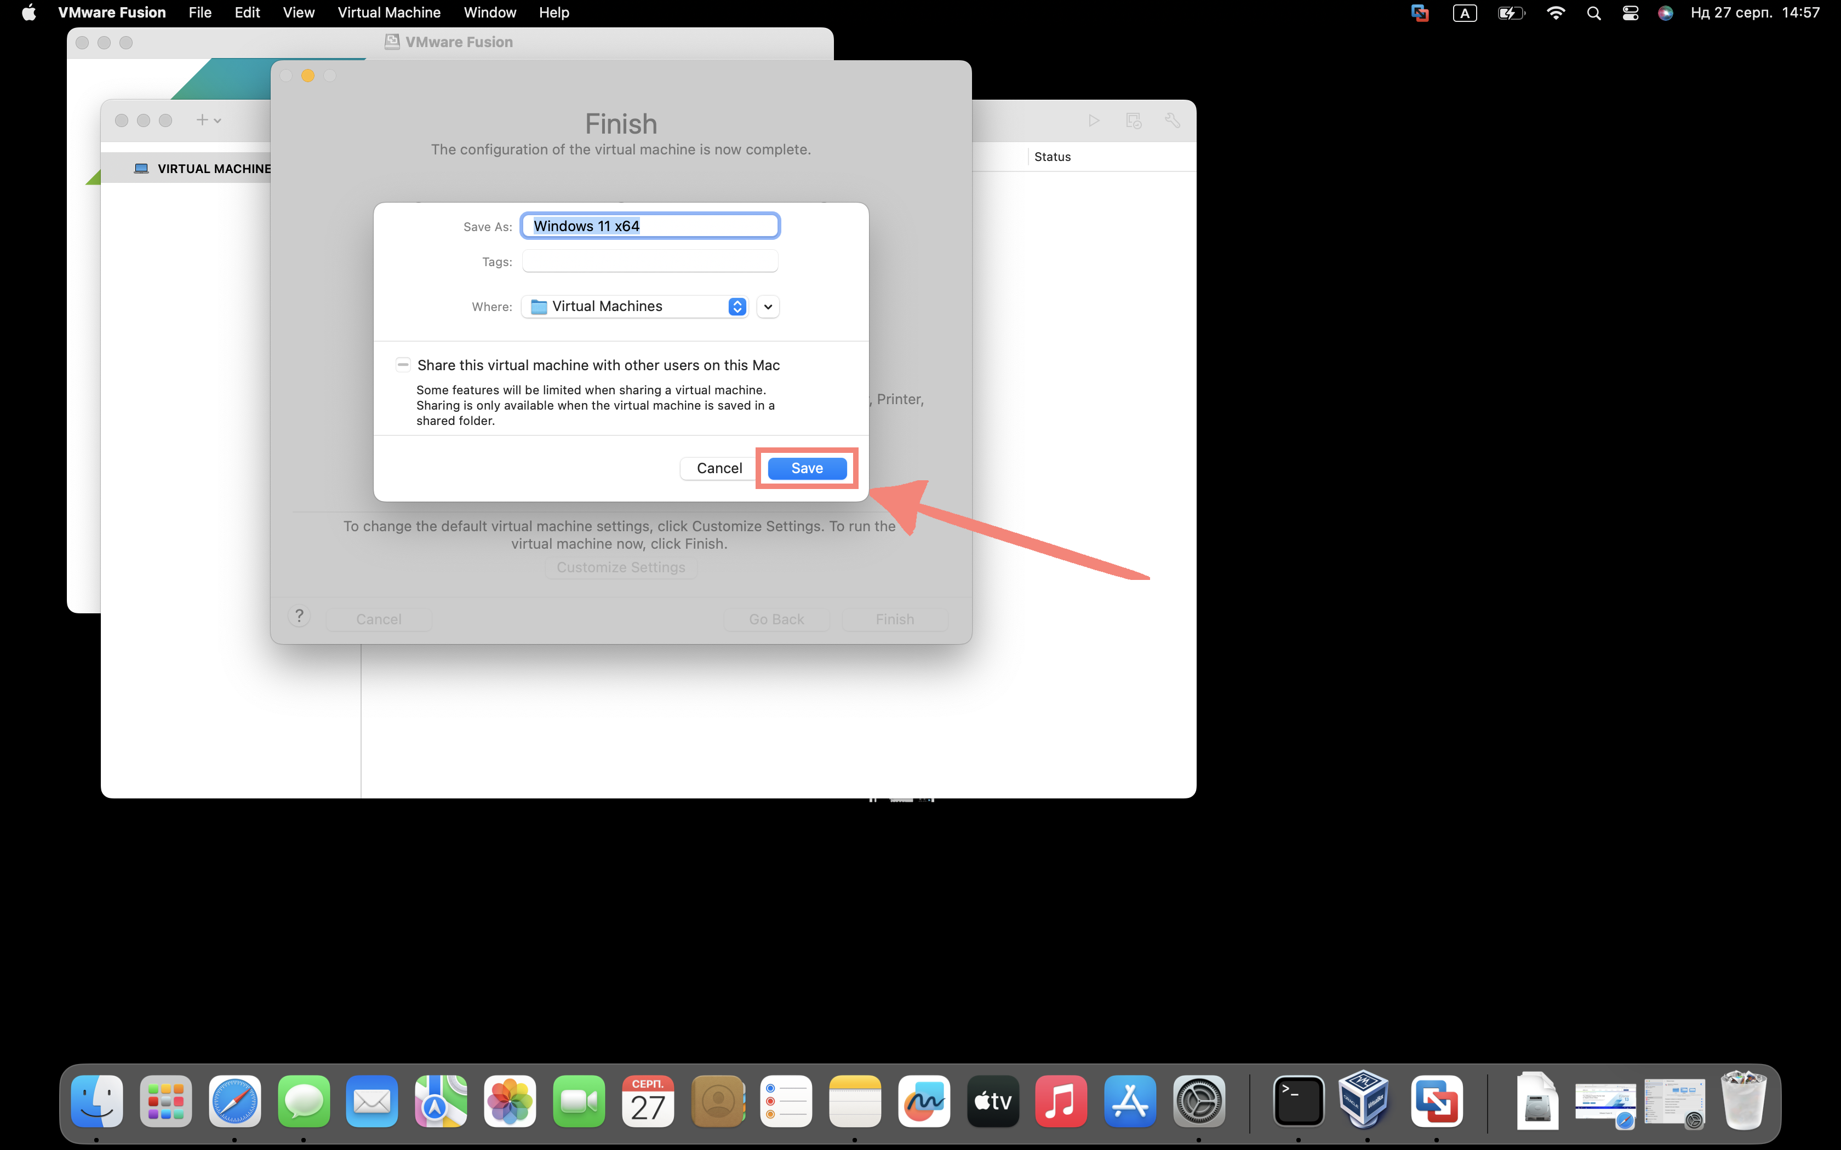Open Freeform from the Dock
Viewport: 1841px width, 1150px height.
pyautogui.click(x=924, y=1101)
